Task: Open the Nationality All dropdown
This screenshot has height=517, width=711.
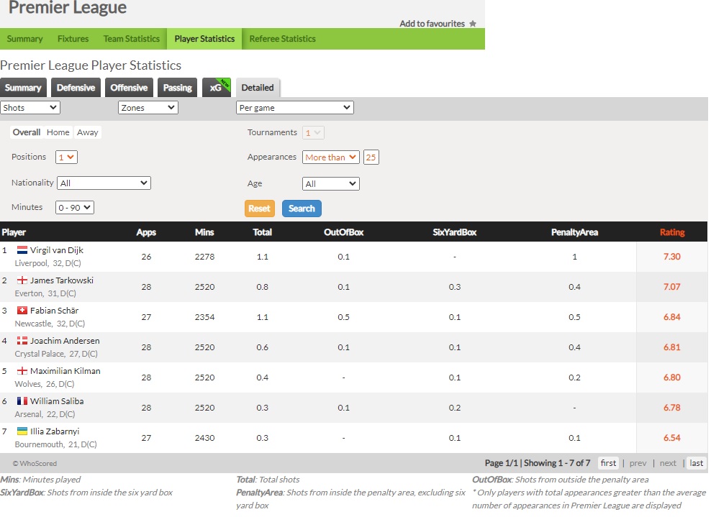Action: pyautogui.click(x=104, y=183)
